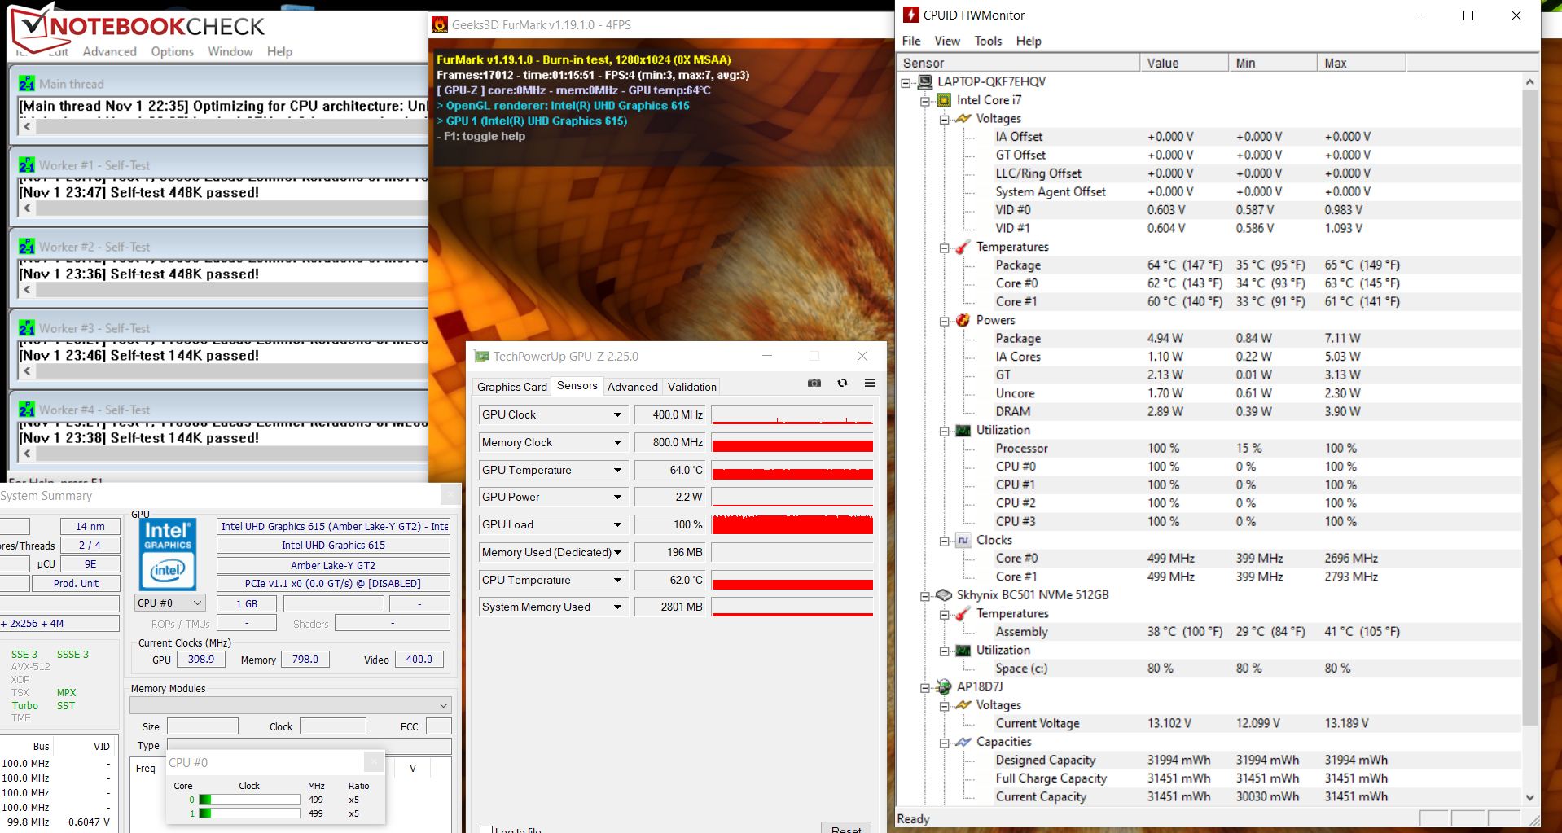Open the File menu in HWMonitor

tap(911, 41)
